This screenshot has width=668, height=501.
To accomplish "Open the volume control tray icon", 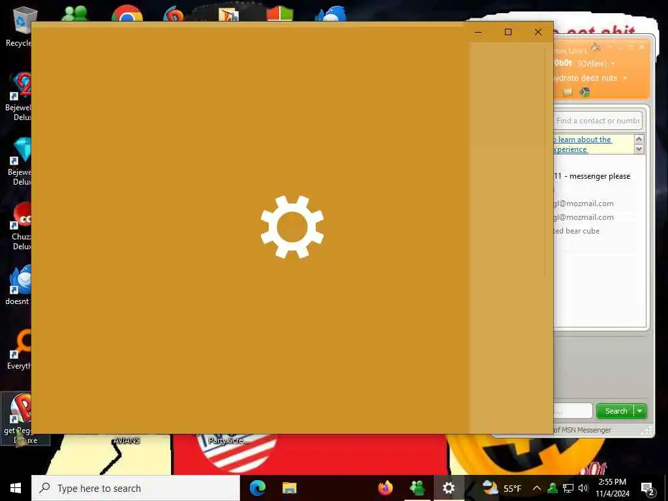I will click(583, 488).
